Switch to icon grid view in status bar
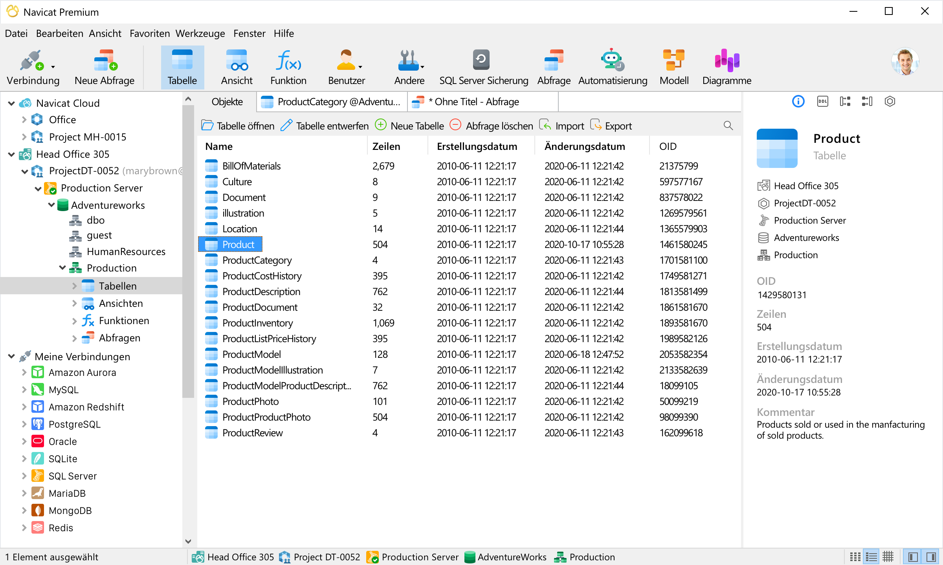The image size is (943, 565). pos(855,557)
